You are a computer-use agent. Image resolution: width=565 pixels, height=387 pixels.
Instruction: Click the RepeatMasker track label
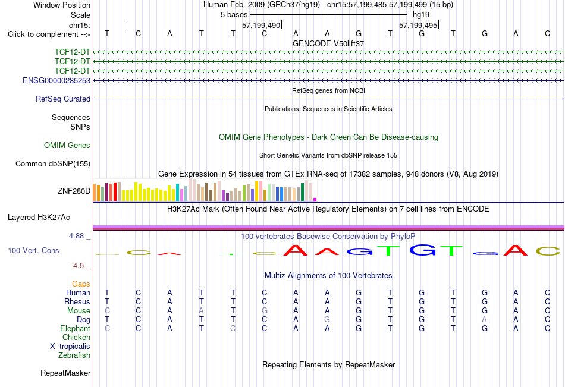click(x=65, y=373)
